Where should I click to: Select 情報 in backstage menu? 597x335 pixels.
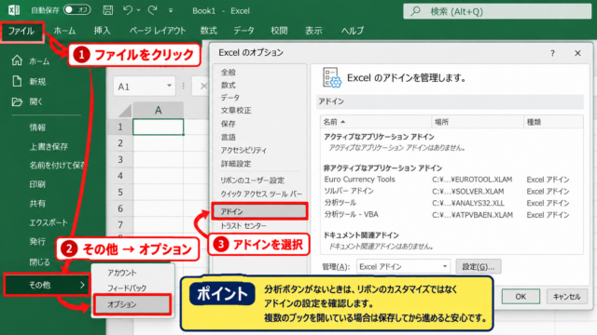[37, 127]
